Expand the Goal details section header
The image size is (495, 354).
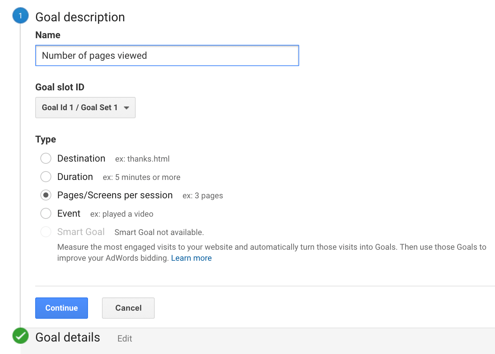[68, 337]
